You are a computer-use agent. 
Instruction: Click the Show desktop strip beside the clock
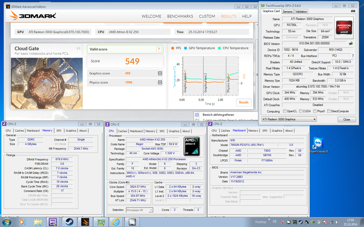pos(362,222)
